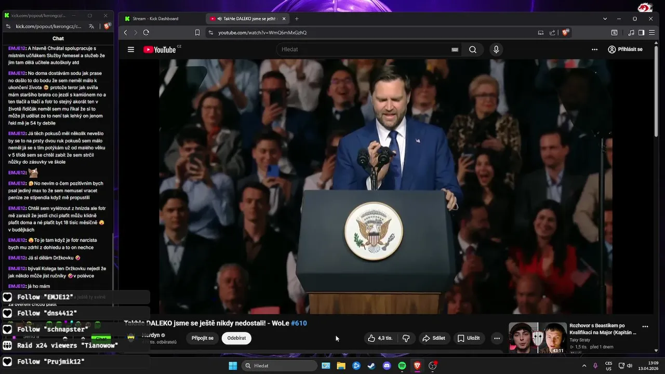Open File Explorer from the taskbar

click(341, 366)
